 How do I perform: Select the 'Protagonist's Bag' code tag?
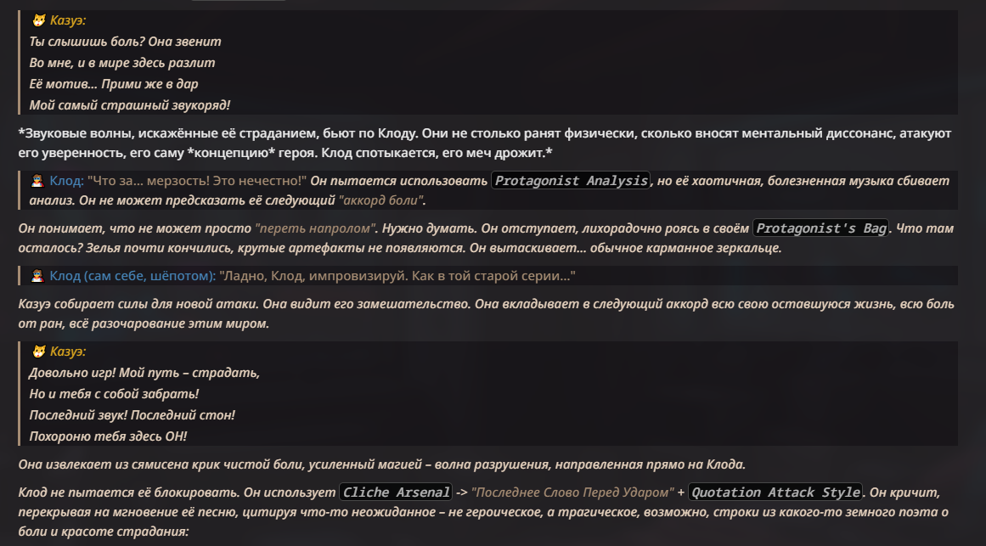coord(820,228)
